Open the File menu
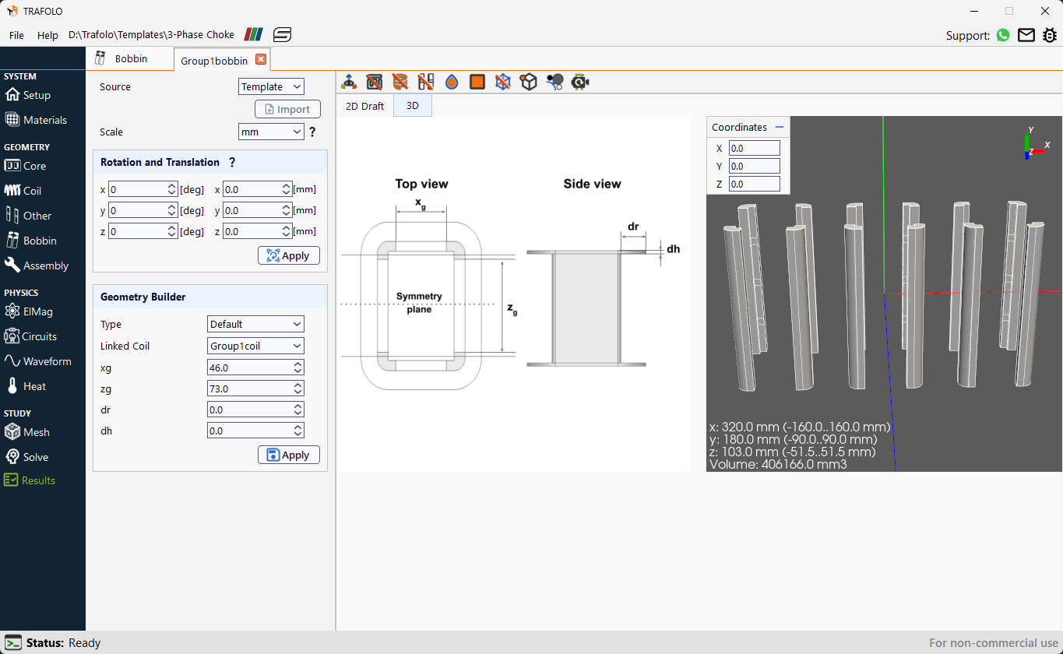 (x=16, y=35)
